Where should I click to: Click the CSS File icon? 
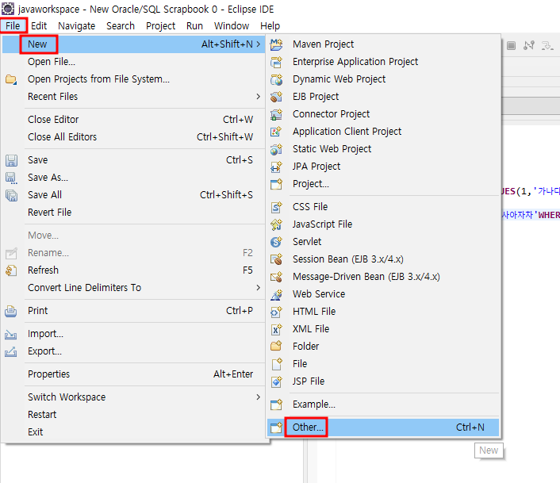coord(276,207)
